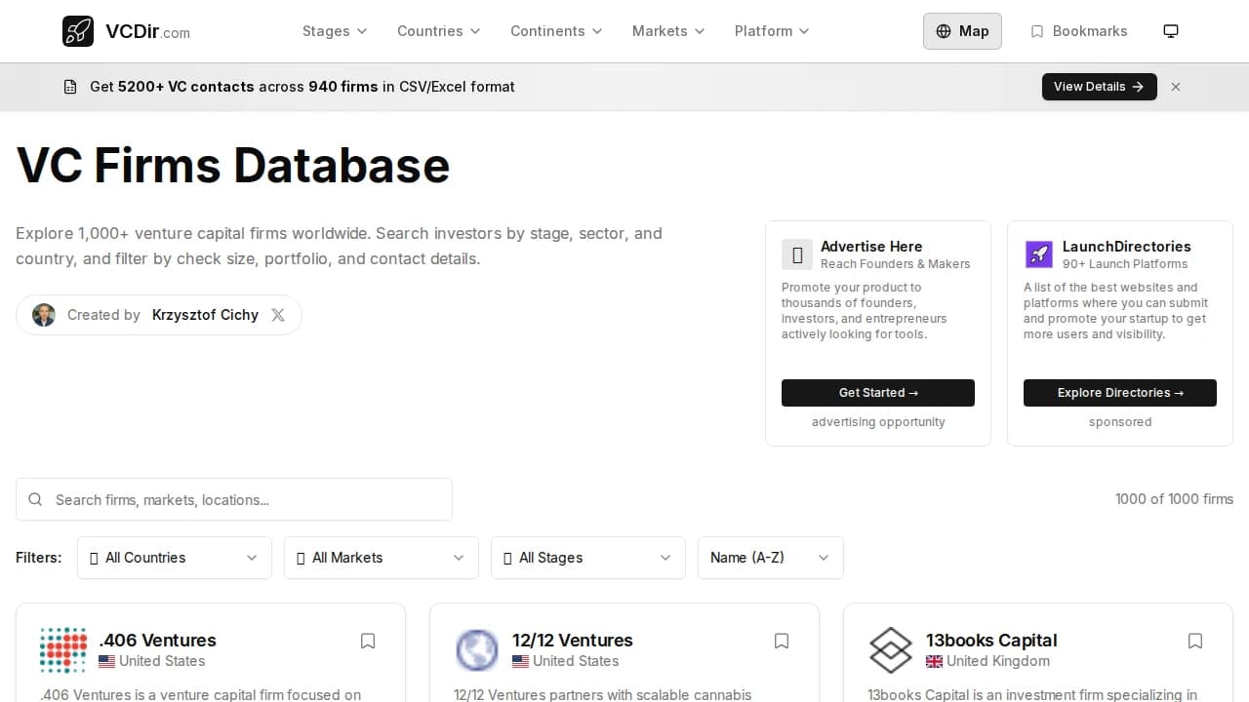Image resolution: width=1249 pixels, height=702 pixels.
Task: Bookmark 13books Capital
Action: [1195, 641]
